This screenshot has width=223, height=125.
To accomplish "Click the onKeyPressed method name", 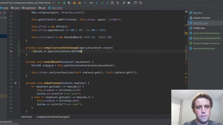I will [52, 83].
